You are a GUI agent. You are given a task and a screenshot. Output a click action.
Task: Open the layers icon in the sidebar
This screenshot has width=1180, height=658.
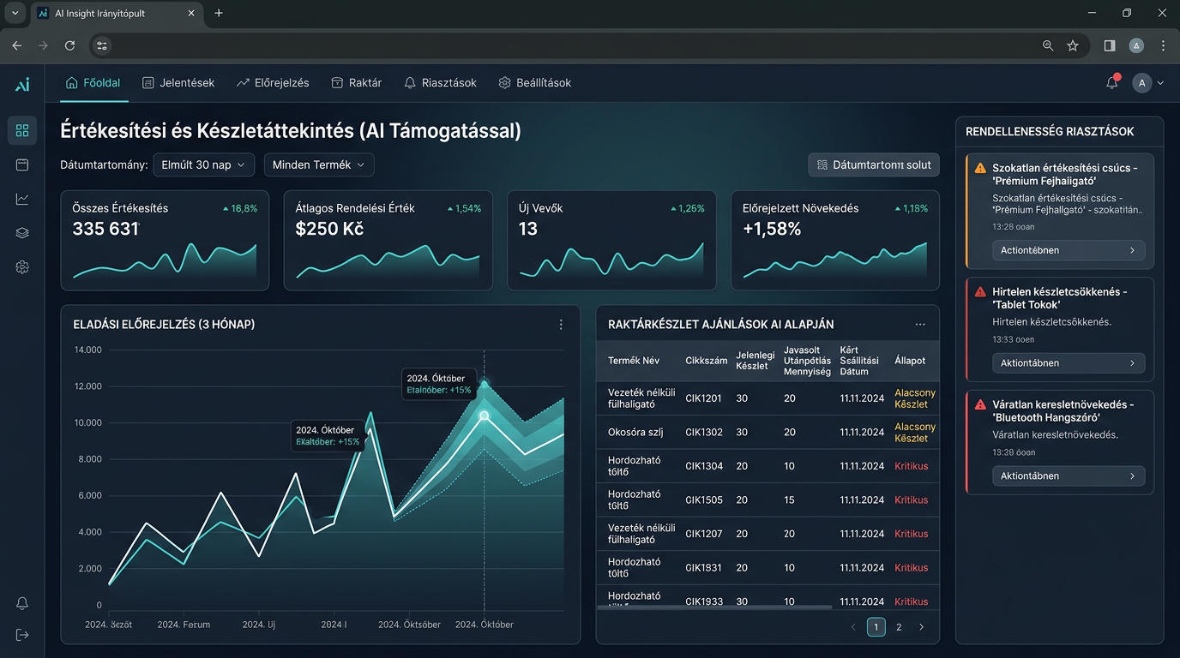pyautogui.click(x=22, y=233)
